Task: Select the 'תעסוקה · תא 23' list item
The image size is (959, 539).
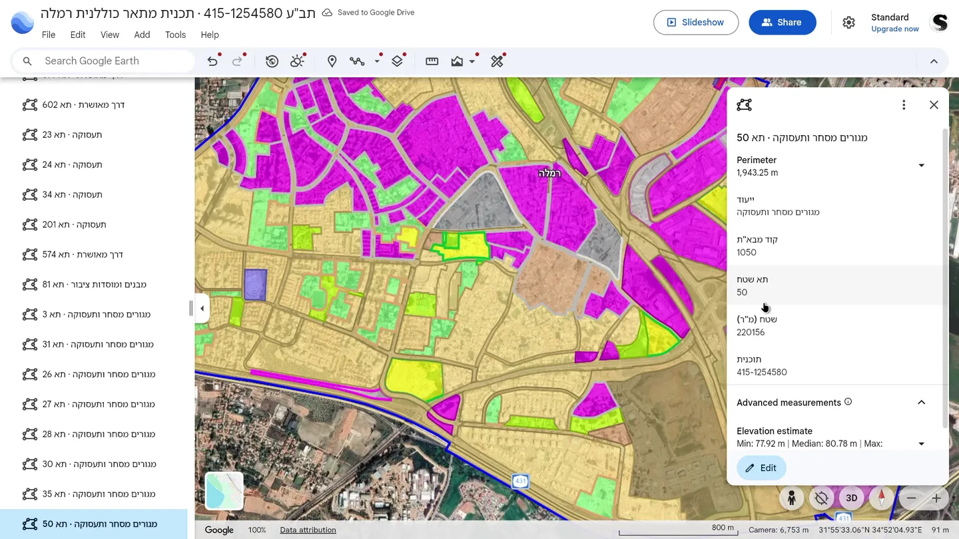Action: tap(94, 135)
